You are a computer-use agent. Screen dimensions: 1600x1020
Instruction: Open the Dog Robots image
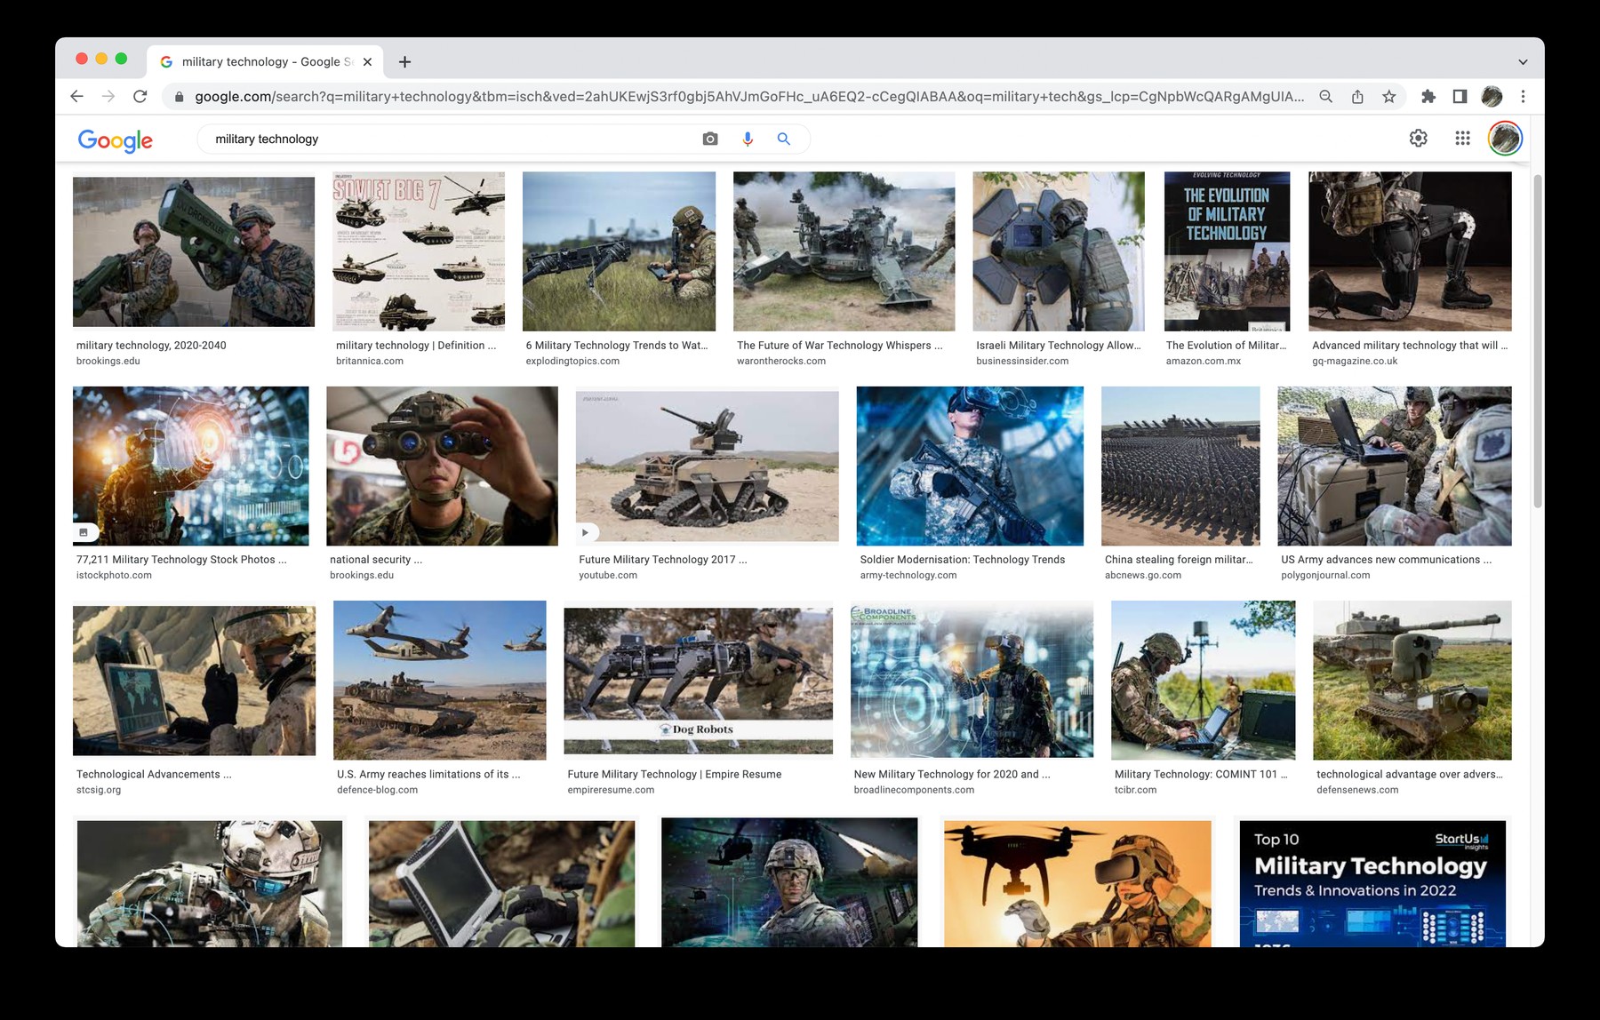[698, 681]
